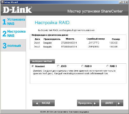
Task: Choose the RAID 0 option
Action: click(82, 66)
